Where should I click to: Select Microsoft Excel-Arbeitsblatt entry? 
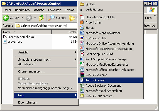coord(111,91)
